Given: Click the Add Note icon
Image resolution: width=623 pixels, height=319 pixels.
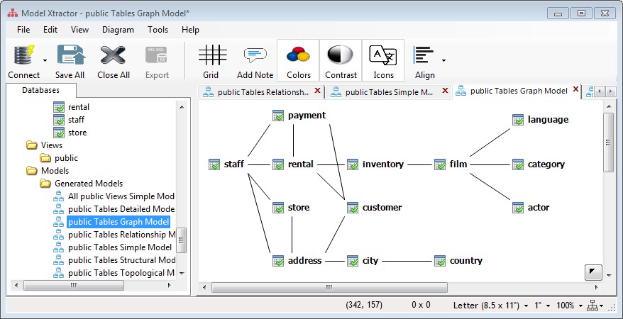Looking at the screenshot, I should tap(255, 55).
